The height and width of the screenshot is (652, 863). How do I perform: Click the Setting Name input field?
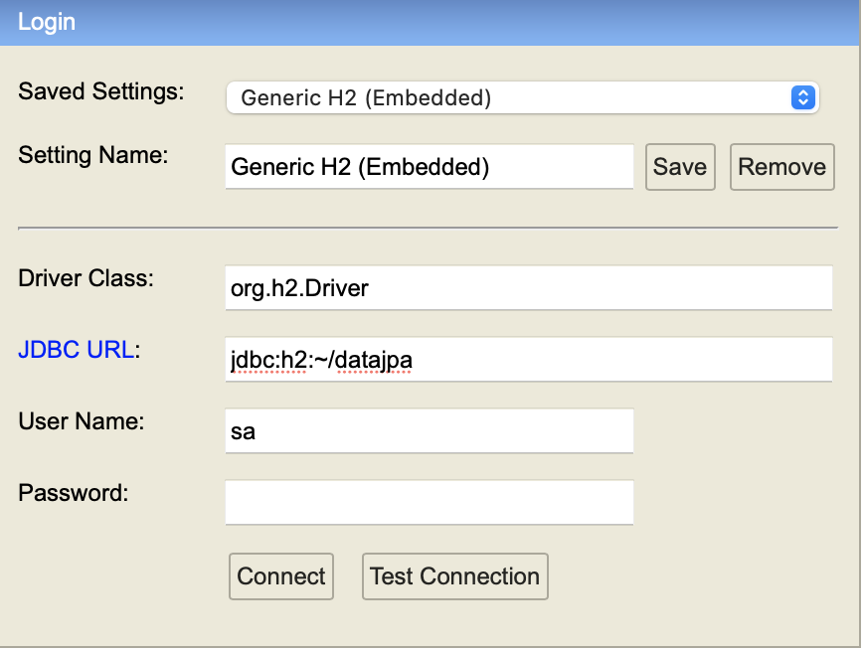[430, 167]
